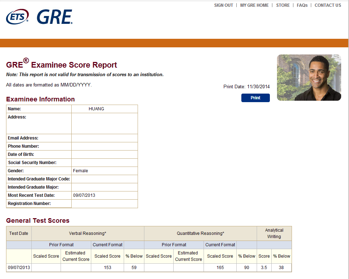The height and width of the screenshot is (279, 349).
Task: Click the ETS logo
Action: [x=17, y=17]
